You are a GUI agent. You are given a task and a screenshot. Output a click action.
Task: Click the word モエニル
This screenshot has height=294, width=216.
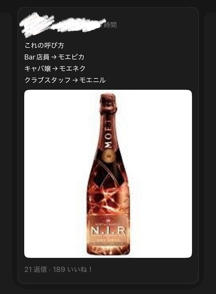93,80
